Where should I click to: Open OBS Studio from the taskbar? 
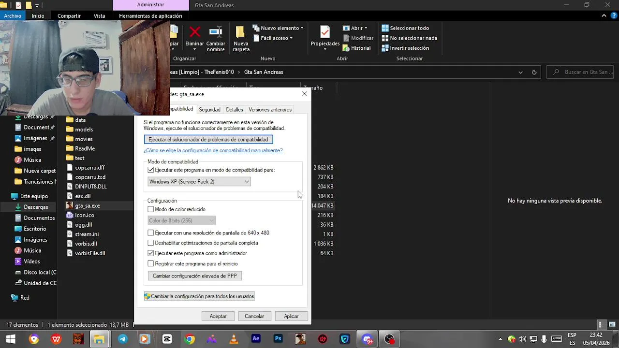tap(389, 339)
